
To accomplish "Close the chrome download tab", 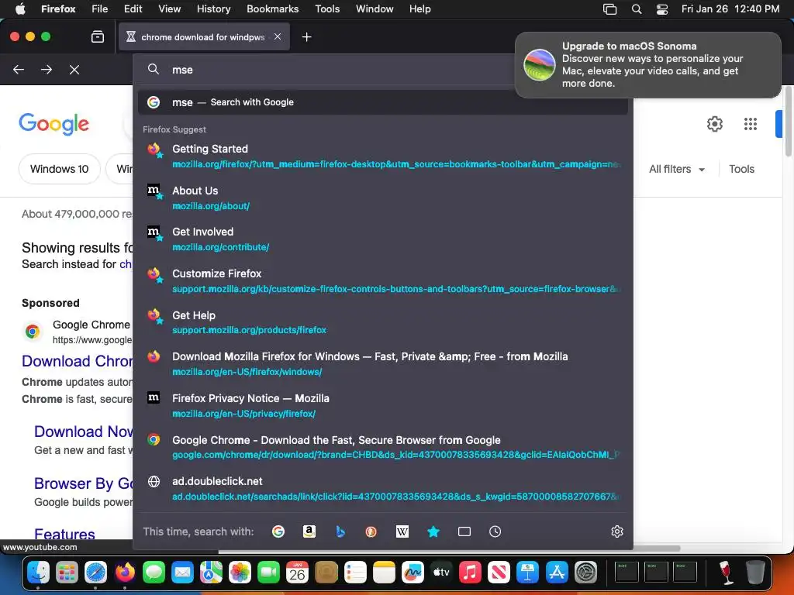I will pos(278,36).
